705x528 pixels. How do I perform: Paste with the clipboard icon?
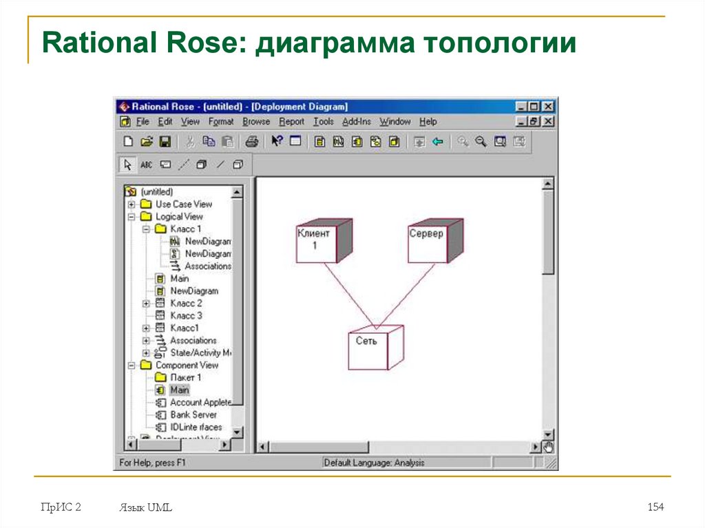coord(227,142)
